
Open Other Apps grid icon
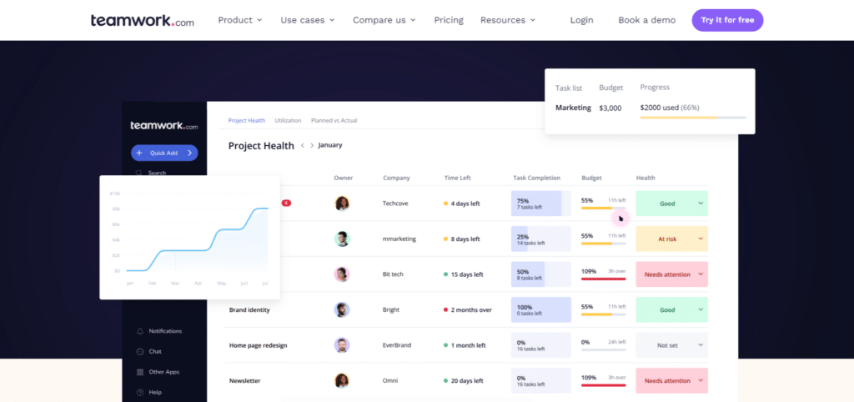tap(140, 372)
